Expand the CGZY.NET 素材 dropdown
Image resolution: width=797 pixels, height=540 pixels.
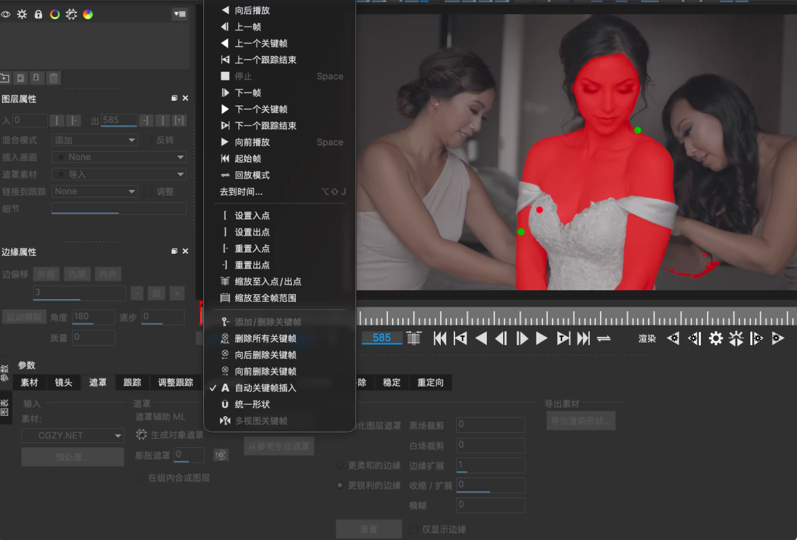tap(72, 436)
